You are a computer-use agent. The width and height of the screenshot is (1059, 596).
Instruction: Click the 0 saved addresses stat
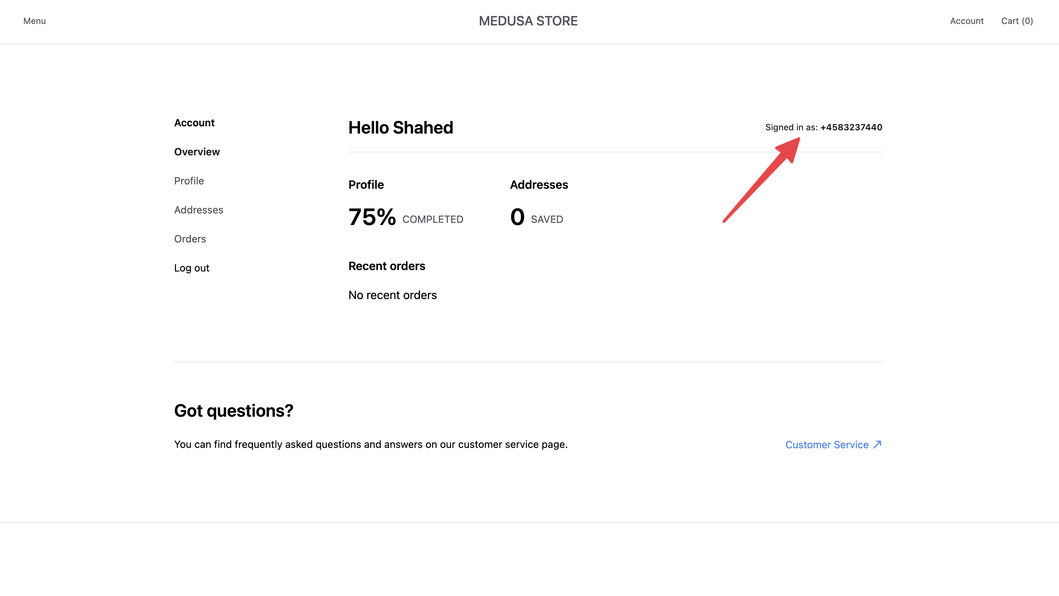click(x=517, y=217)
